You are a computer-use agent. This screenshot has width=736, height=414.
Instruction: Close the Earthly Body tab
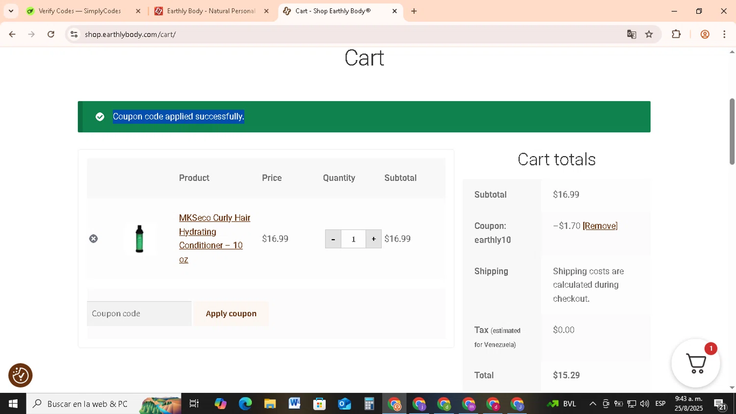pyautogui.click(x=266, y=11)
